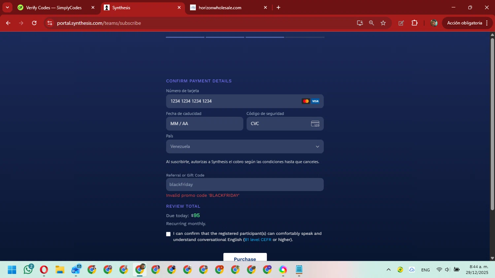Click the CVC security code field
495x278 pixels.
285,124
